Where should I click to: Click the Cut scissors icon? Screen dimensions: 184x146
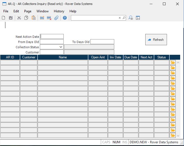pyautogui.click(x=19, y=18)
